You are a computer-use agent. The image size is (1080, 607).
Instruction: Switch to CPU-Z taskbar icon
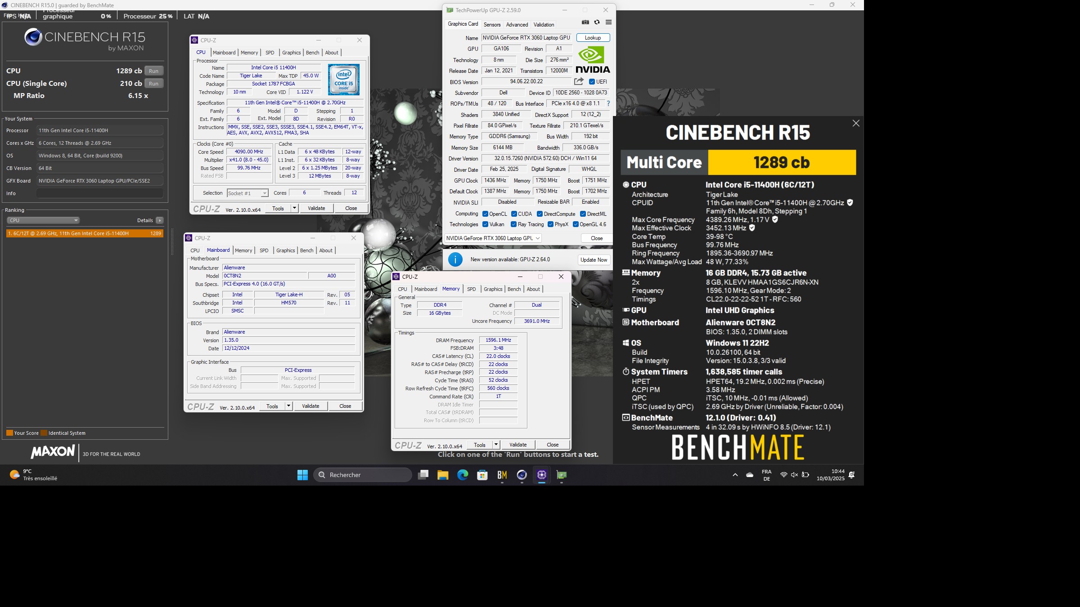click(542, 475)
